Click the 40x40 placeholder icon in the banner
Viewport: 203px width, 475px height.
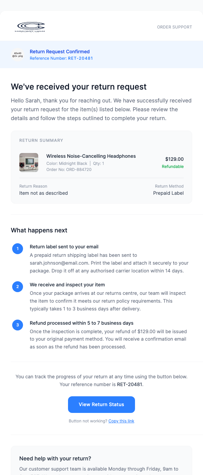point(18,55)
